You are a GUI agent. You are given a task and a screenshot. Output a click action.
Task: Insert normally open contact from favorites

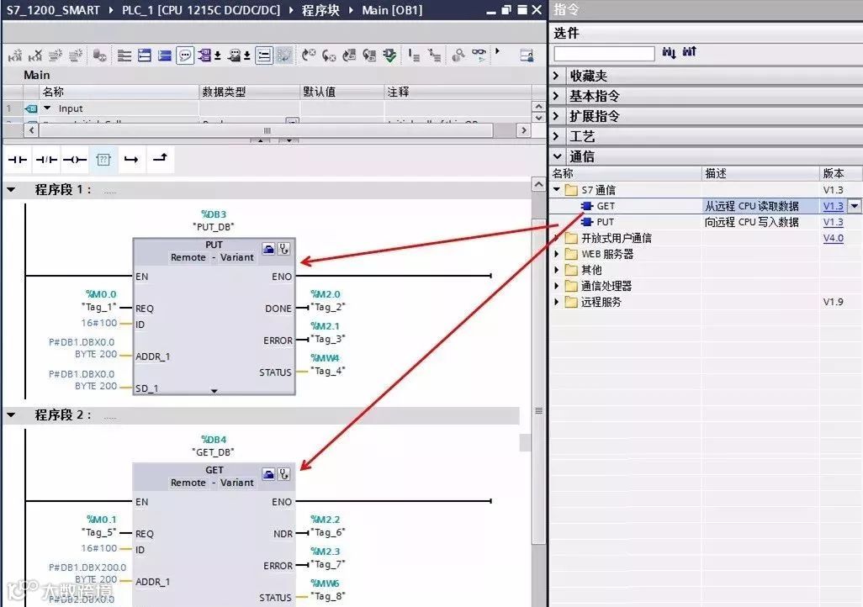[x=18, y=160]
